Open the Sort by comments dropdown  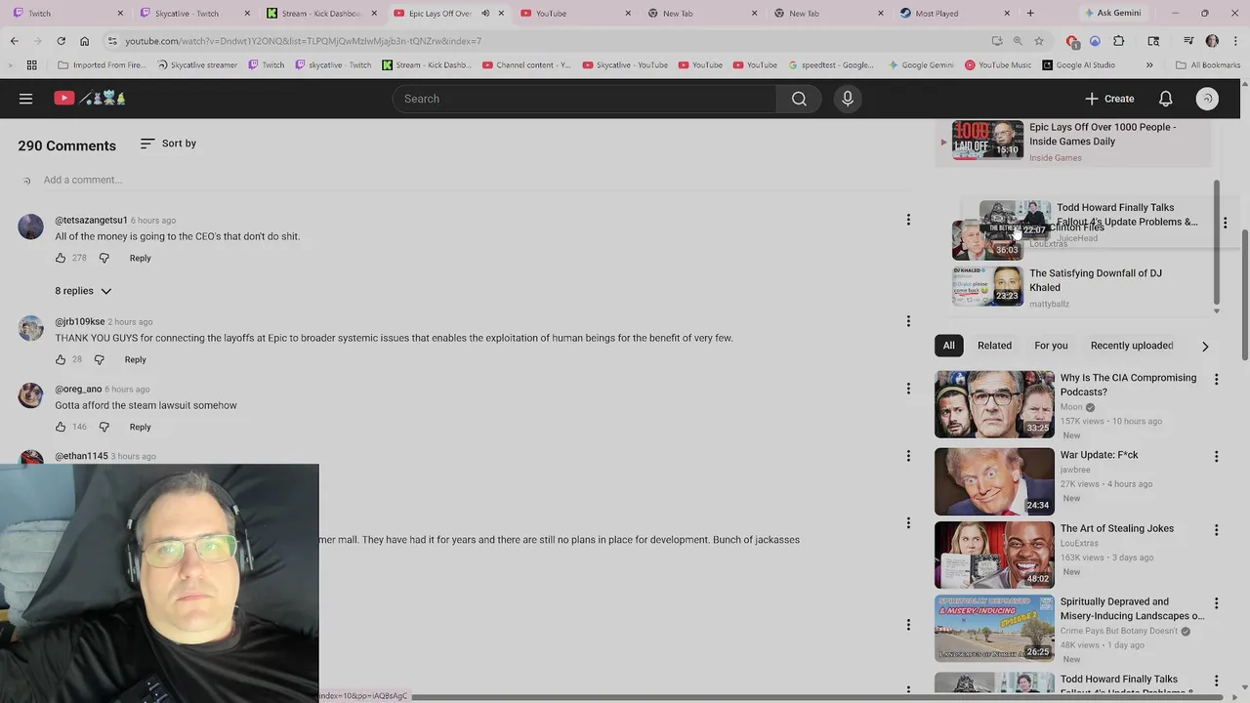pos(168,144)
